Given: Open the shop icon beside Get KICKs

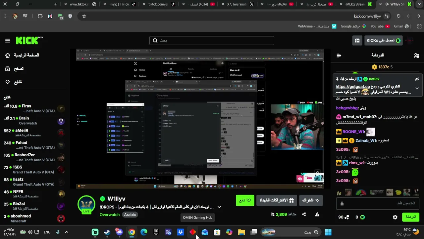Looking at the screenshot, I should pos(357,40).
